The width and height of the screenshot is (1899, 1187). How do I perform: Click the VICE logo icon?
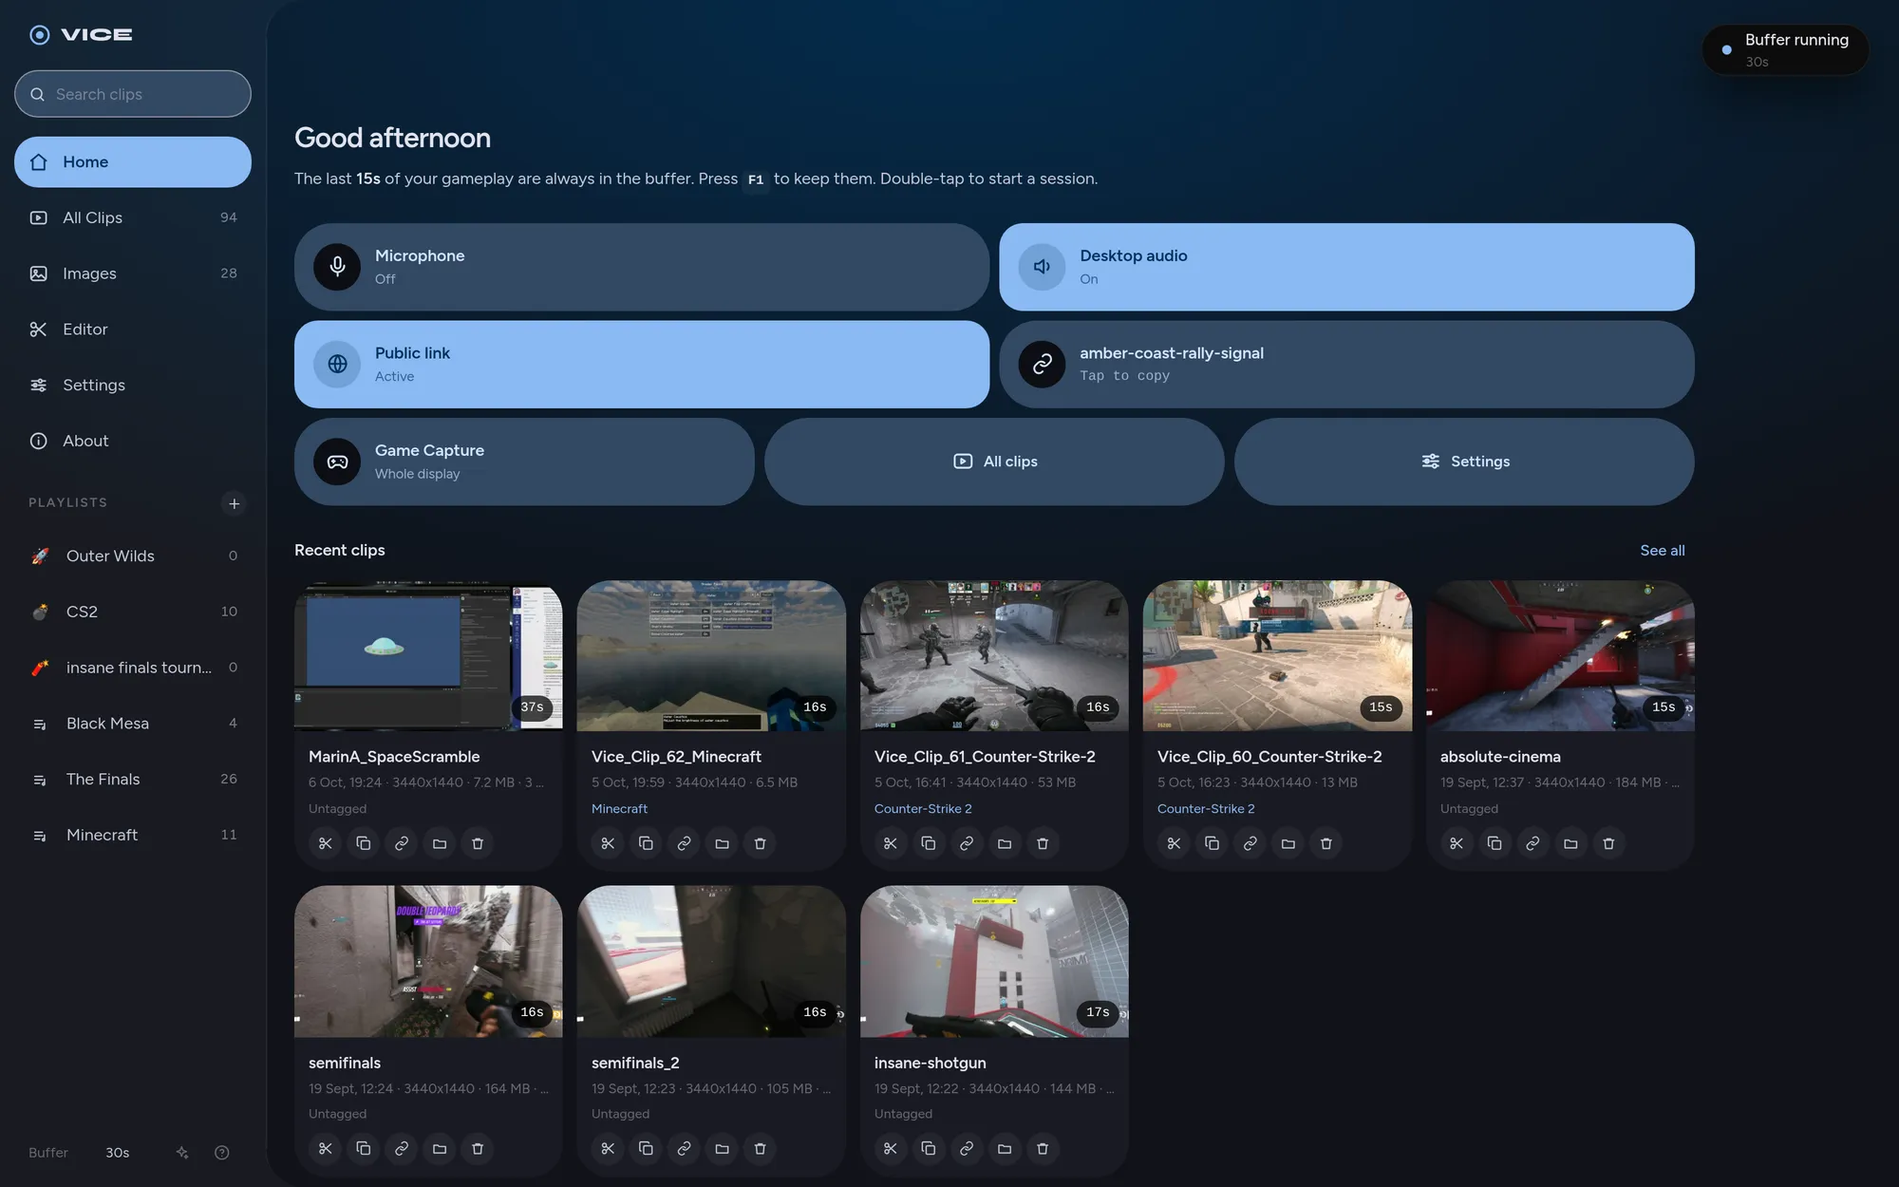click(x=40, y=35)
